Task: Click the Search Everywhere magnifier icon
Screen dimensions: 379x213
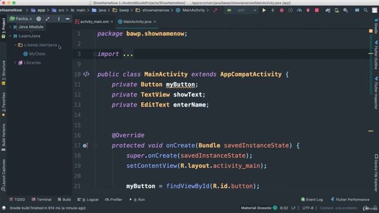Action: [366, 11]
